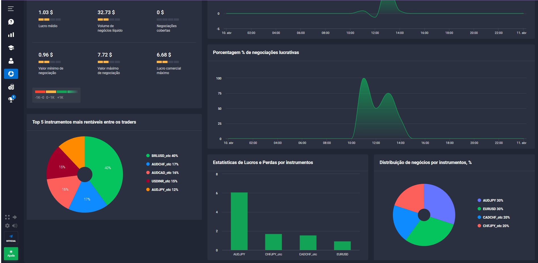Click the green Ajuda button

[11, 254]
